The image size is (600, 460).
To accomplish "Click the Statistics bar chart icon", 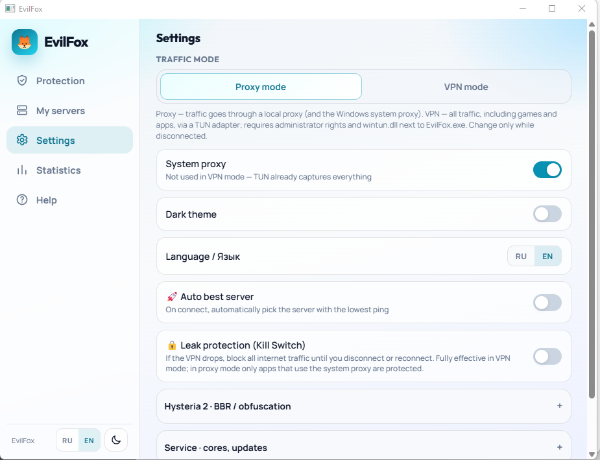I will 22,170.
